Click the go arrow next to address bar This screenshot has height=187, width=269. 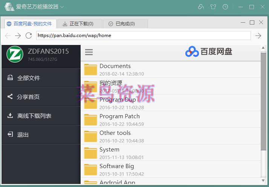pos(258,36)
